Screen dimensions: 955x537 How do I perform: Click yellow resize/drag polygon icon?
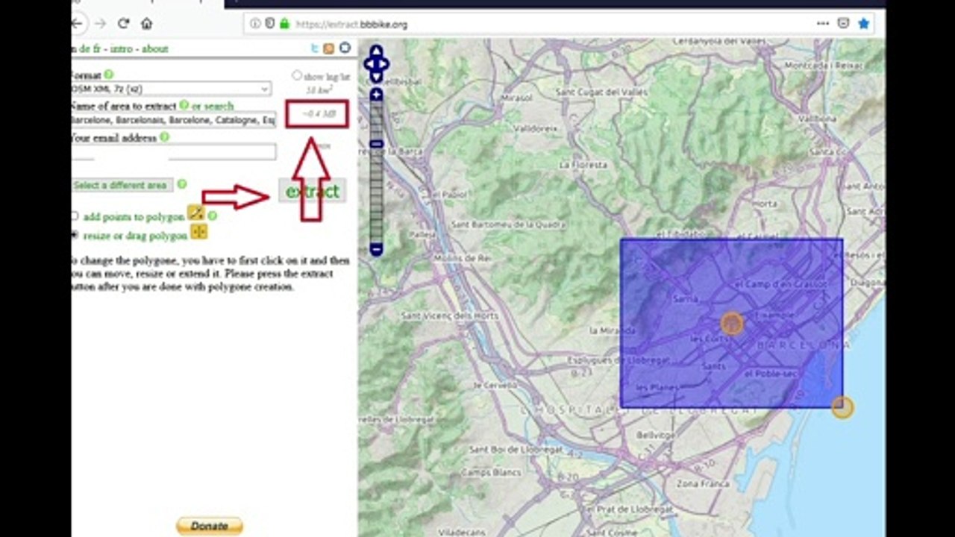click(198, 232)
